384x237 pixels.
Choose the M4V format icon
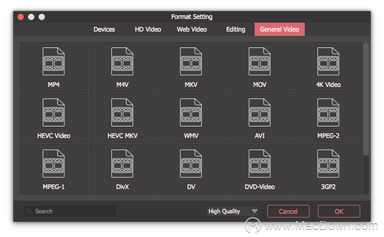[x=122, y=61]
